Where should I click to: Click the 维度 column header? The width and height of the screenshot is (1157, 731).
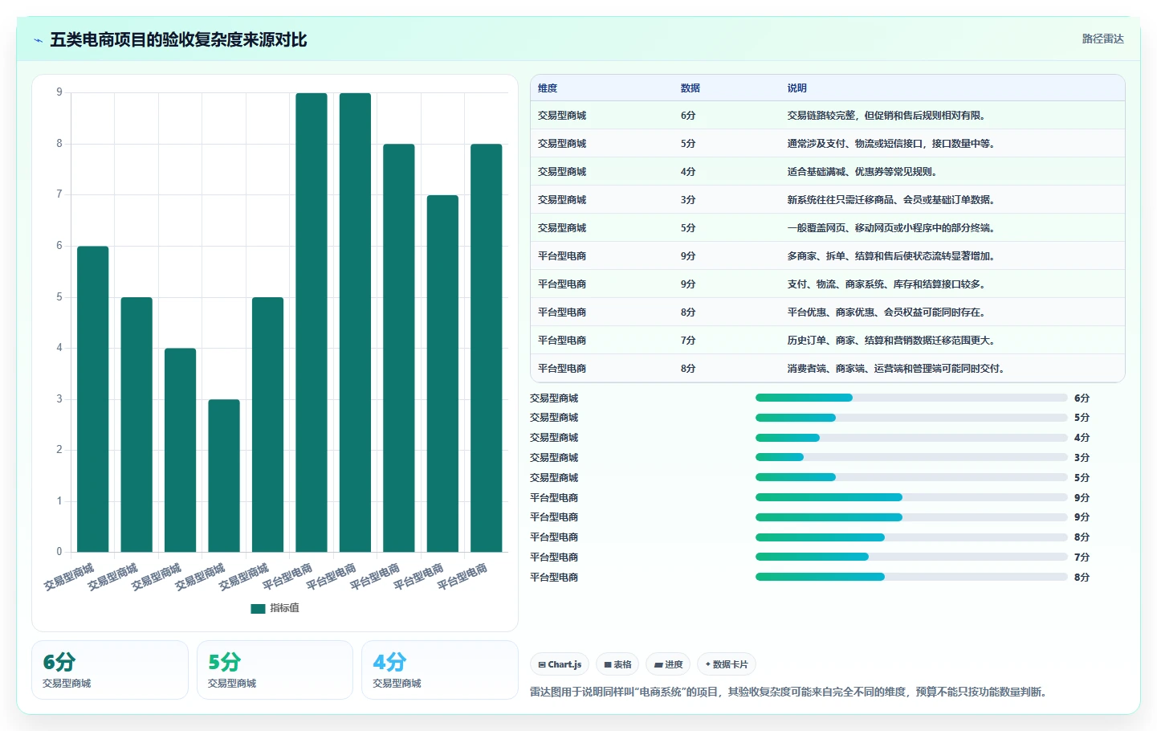[548, 88]
